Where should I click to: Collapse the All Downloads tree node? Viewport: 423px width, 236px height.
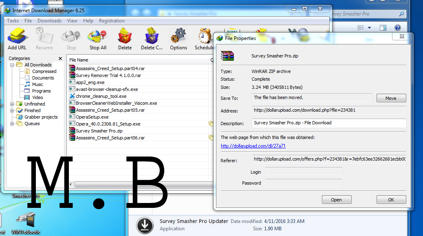coord(12,65)
